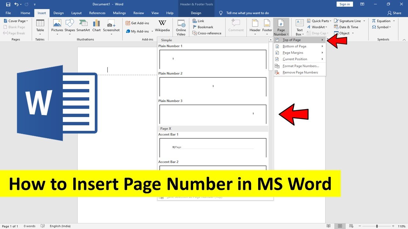Click the Equation pi icon
The width and height of the screenshot is (408, 229).
374,21
